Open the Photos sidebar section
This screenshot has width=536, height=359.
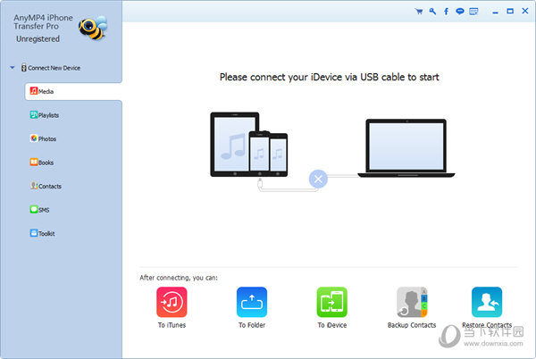pyautogui.click(x=43, y=138)
